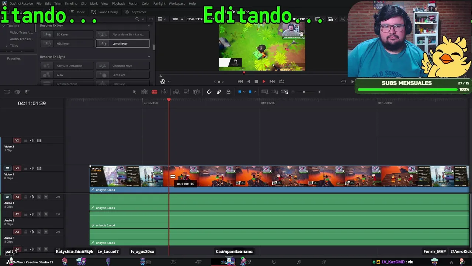Screen dimensions: 472x266
Task: Select Audio Transitions in Toolbox
Action: [21, 39]
